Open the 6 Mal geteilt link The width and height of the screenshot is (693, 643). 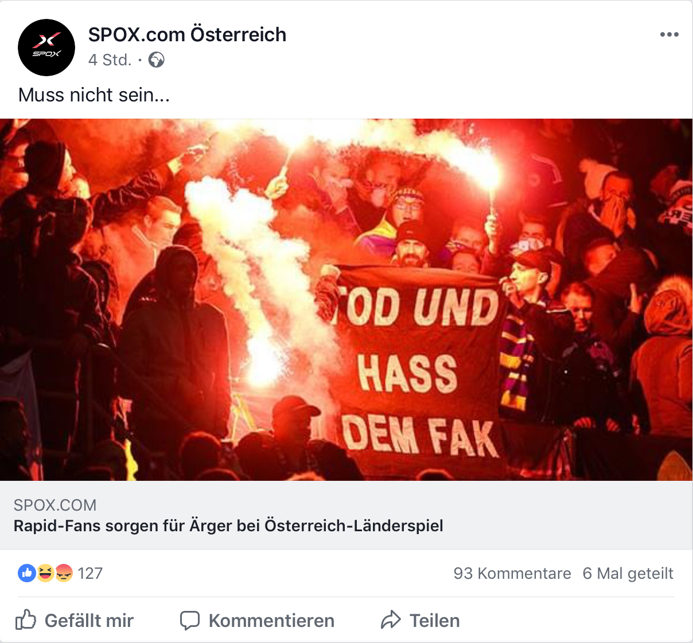point(628,573)
